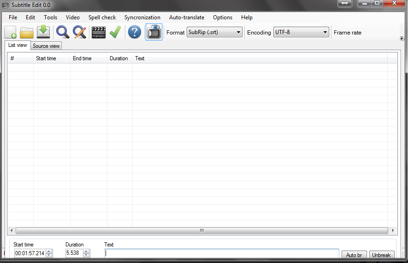Click the clapperboard visual sync icon

pyautogui.click(x=99, y=33)
